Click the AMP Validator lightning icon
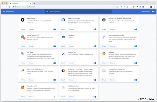 23,20
